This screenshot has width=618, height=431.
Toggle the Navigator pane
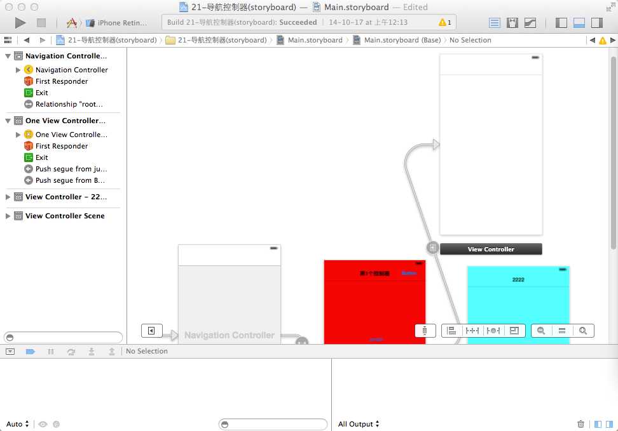[561, 23]
